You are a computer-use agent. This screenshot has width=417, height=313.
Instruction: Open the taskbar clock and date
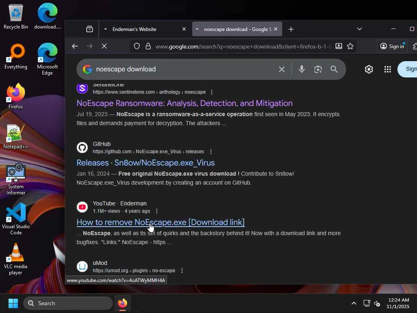point(398,303)
